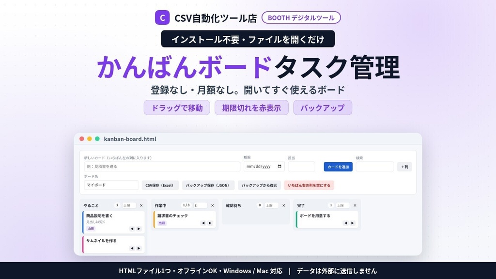The width and height of the screenshot is (496, 279).
Task: Delete the 作業中 column
Action: click(x=213, y=205)
